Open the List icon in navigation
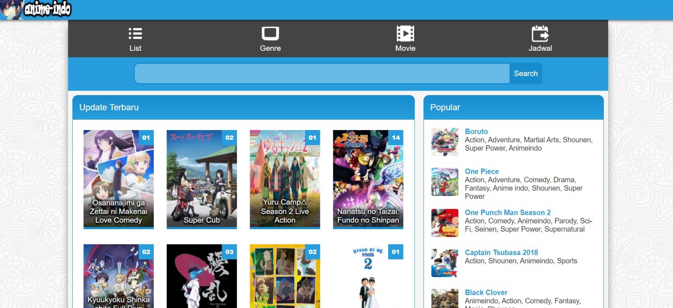 (135, 33)
